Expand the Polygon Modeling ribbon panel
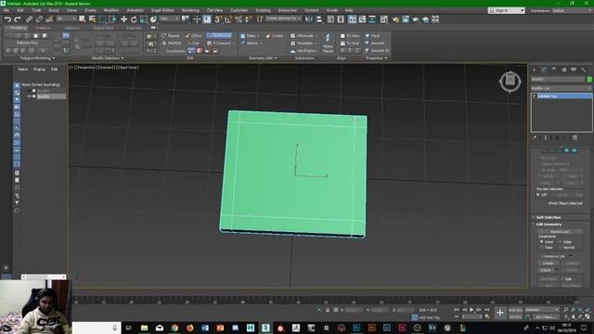594x334 pixels. pos(37,58)
